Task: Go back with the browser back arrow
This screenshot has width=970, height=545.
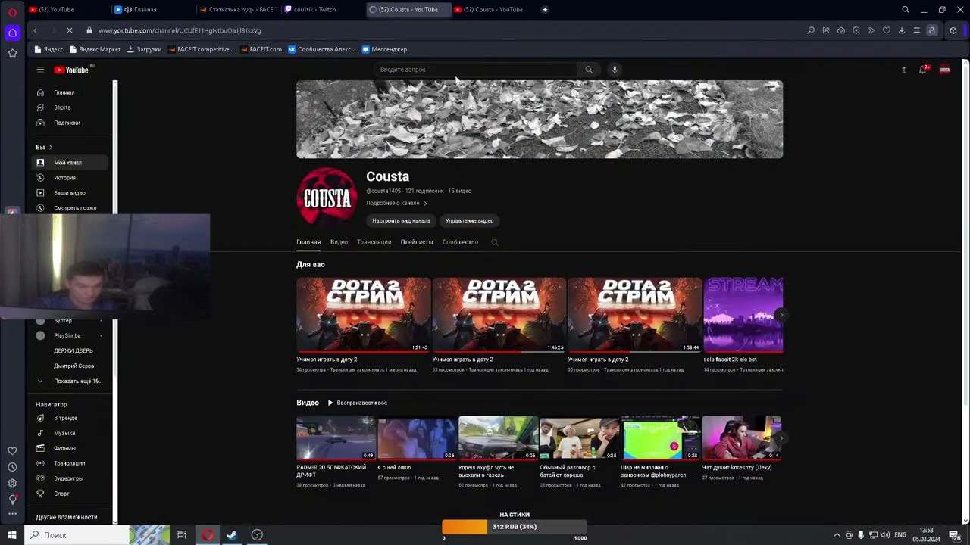Action: pyautogui.click(x=36, y=30)
